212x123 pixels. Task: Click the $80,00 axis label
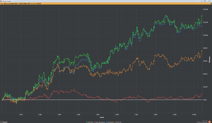pos(205,48)
